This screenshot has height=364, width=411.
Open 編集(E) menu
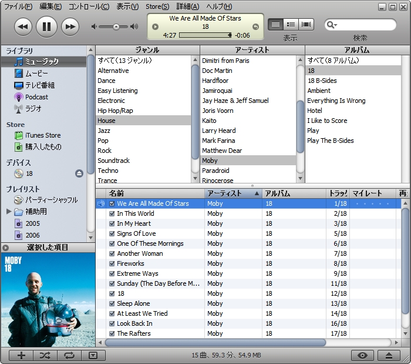[x=50, y=6]
